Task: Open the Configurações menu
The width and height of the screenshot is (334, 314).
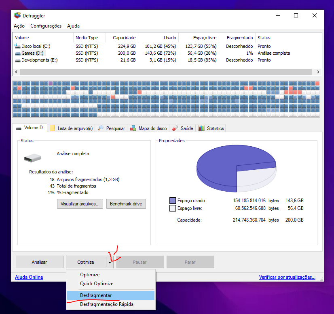Action: (x=46, y=26)
